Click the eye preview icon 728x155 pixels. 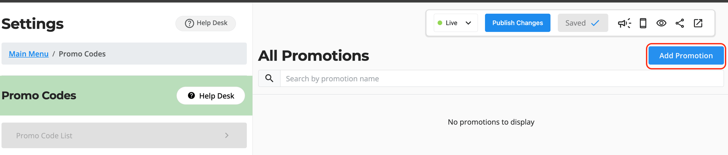coord(661,23)
